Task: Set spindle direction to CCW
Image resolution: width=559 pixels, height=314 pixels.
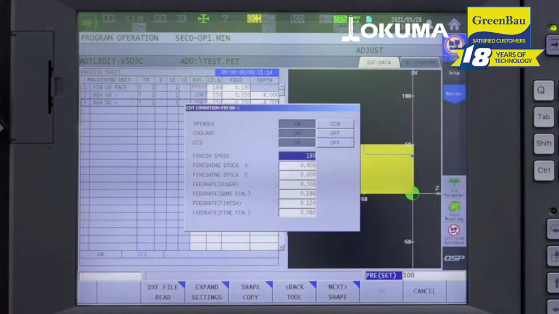Action: [335, 124]
